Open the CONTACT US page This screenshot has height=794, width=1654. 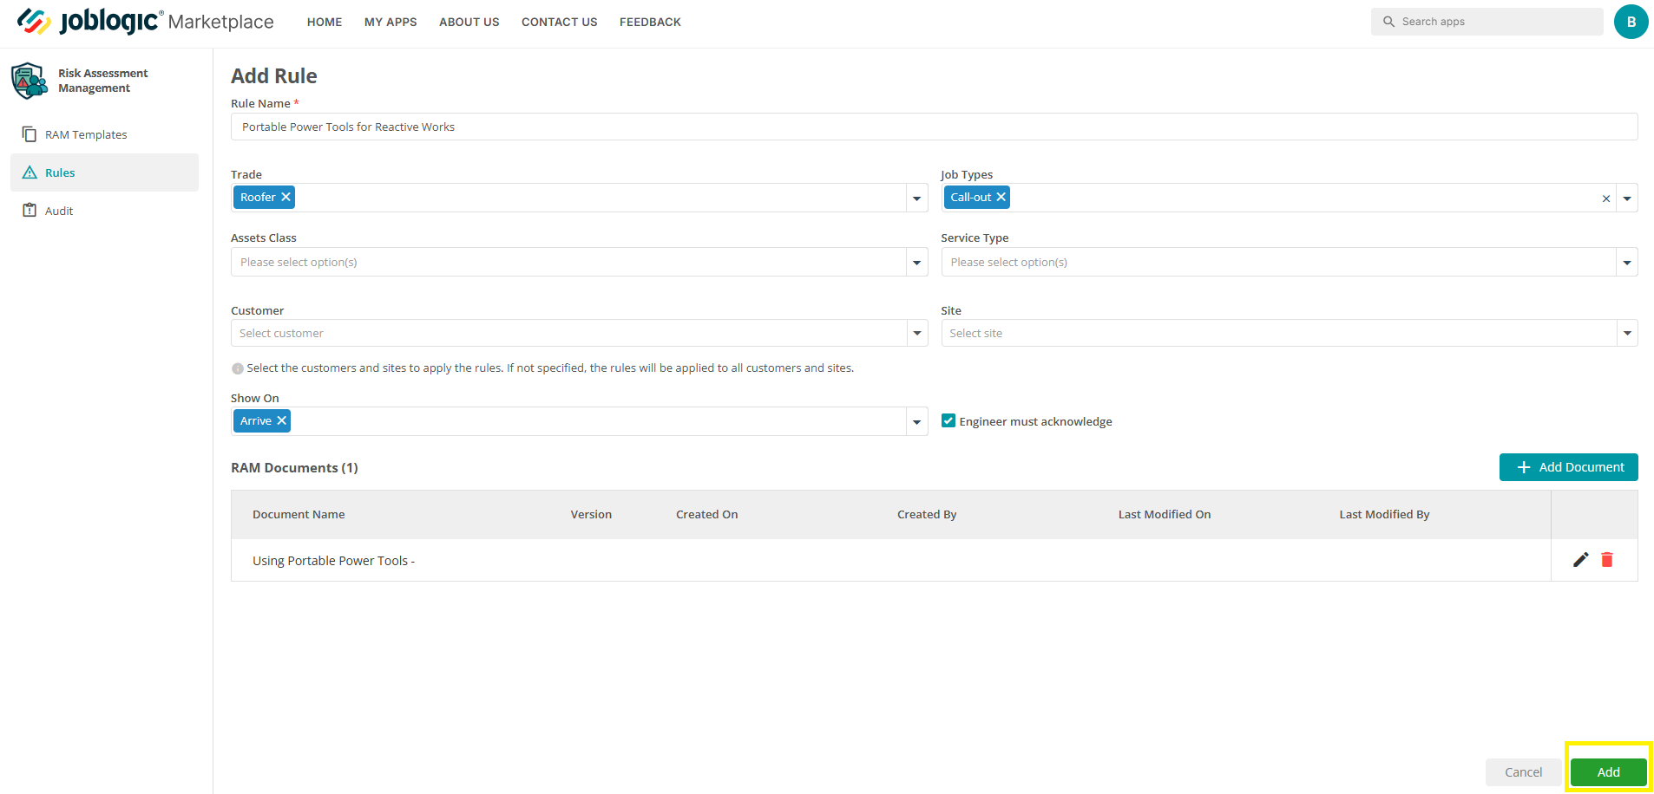(560, 23)
